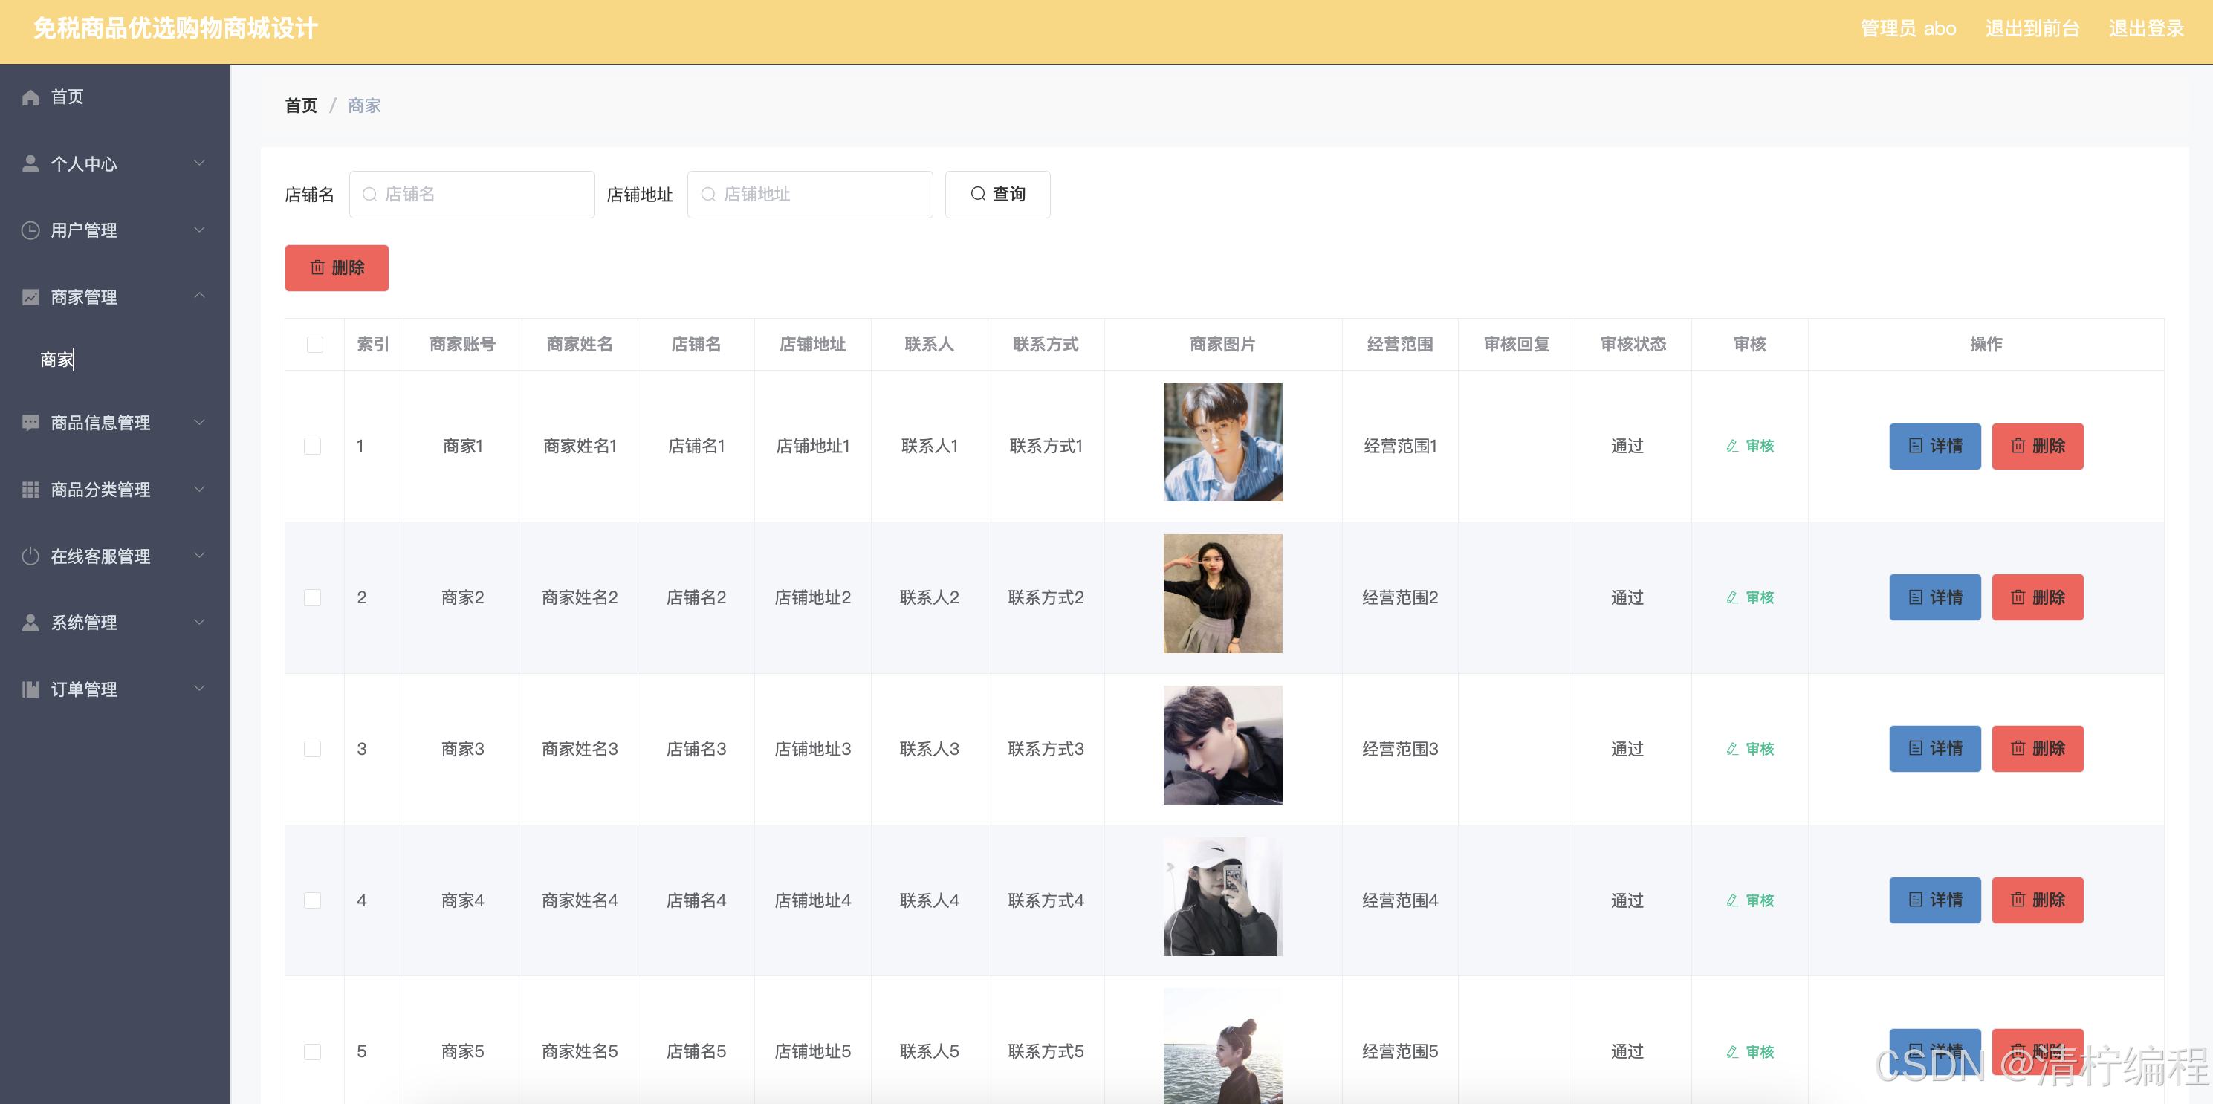This screenshot has width=2213, height=1104.
Task: Click the 审核 edit icon for 商家1
Action: [x=1732, y=446]
